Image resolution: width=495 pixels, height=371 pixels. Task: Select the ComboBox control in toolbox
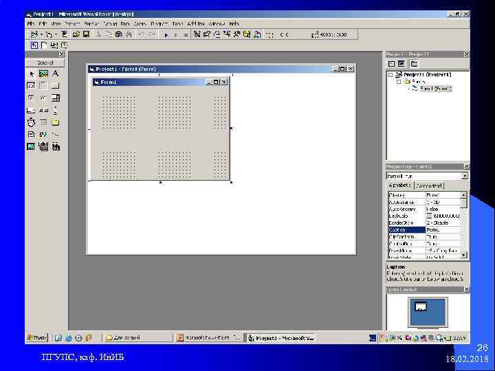[x=56, y=98]
